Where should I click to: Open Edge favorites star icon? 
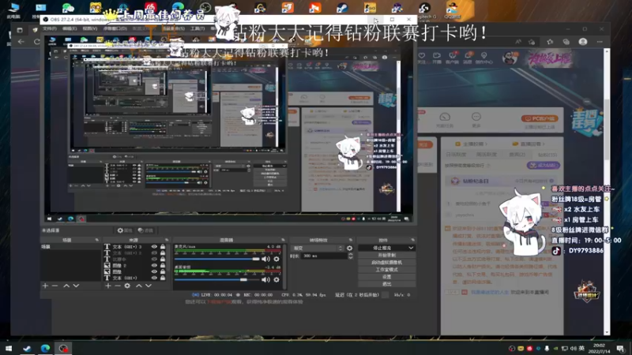[x=550, y=42]
